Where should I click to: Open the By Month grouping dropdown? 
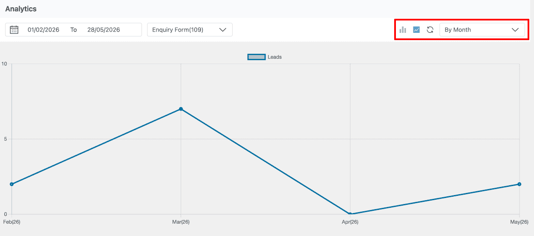coord(482,30)
